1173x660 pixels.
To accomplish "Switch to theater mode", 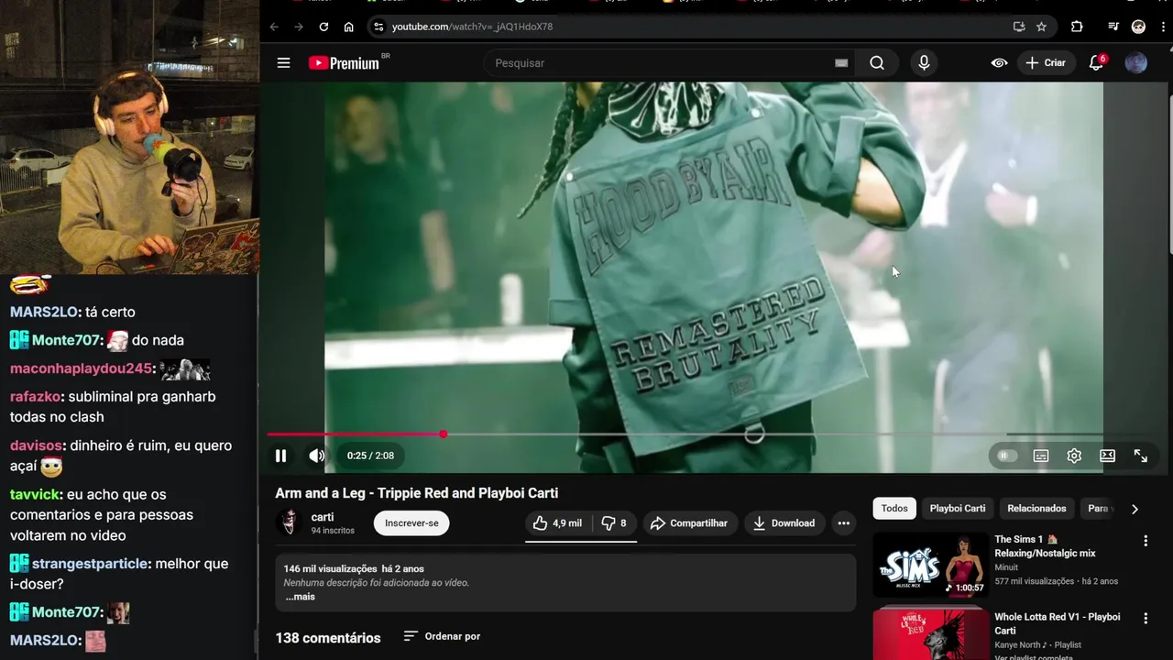I will click(x=1107, y=456).
